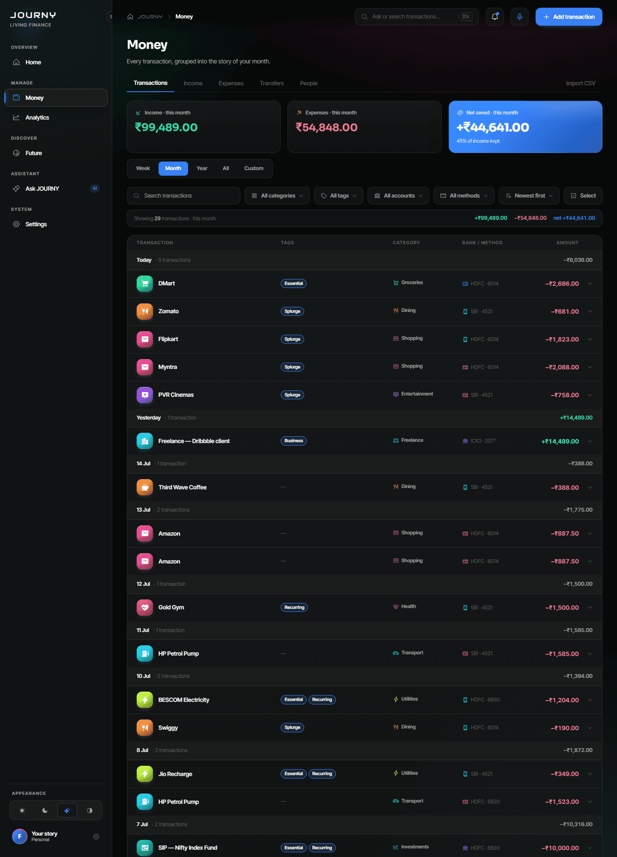Screen dimensions: 617x857
Task: Click the Myntra shopping bag icon
Action: [145, 367]
